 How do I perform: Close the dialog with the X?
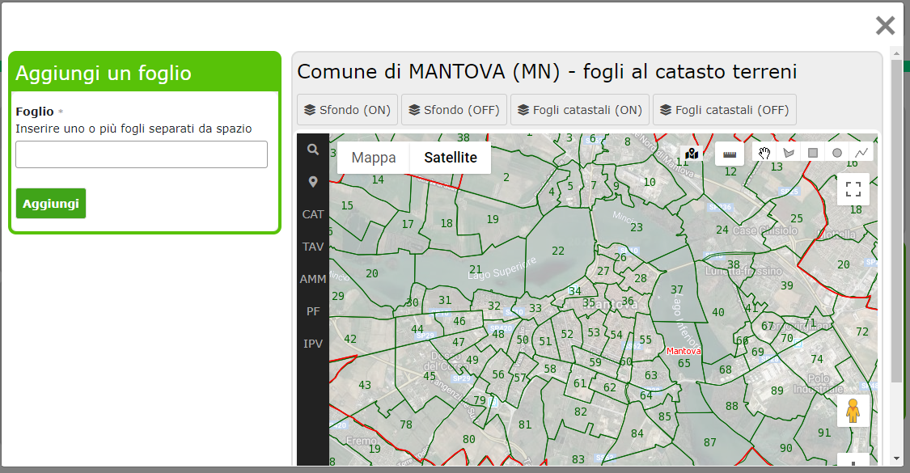tap(885, 26)
